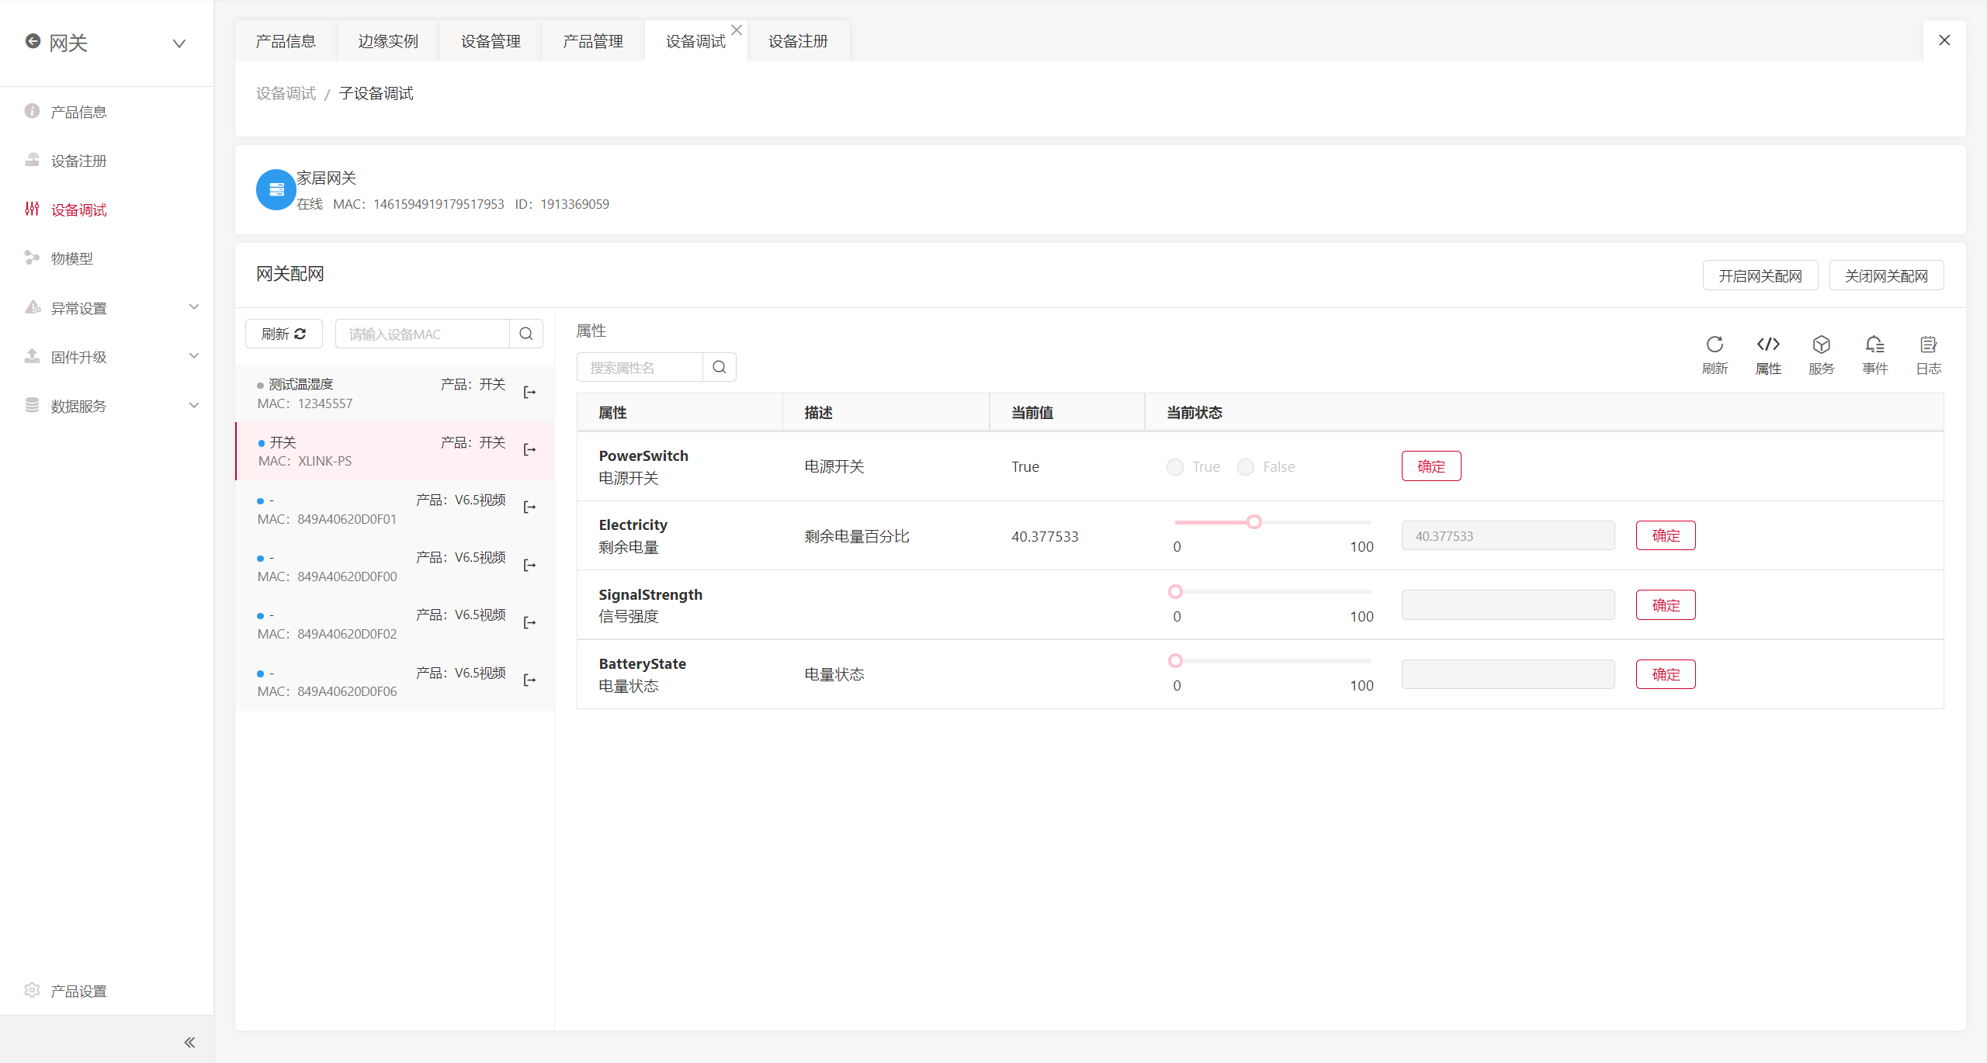Click the exit icon next to 测试温湿度 device
This screenshot has width=1987, height=1063.
(x=529, y=393)
